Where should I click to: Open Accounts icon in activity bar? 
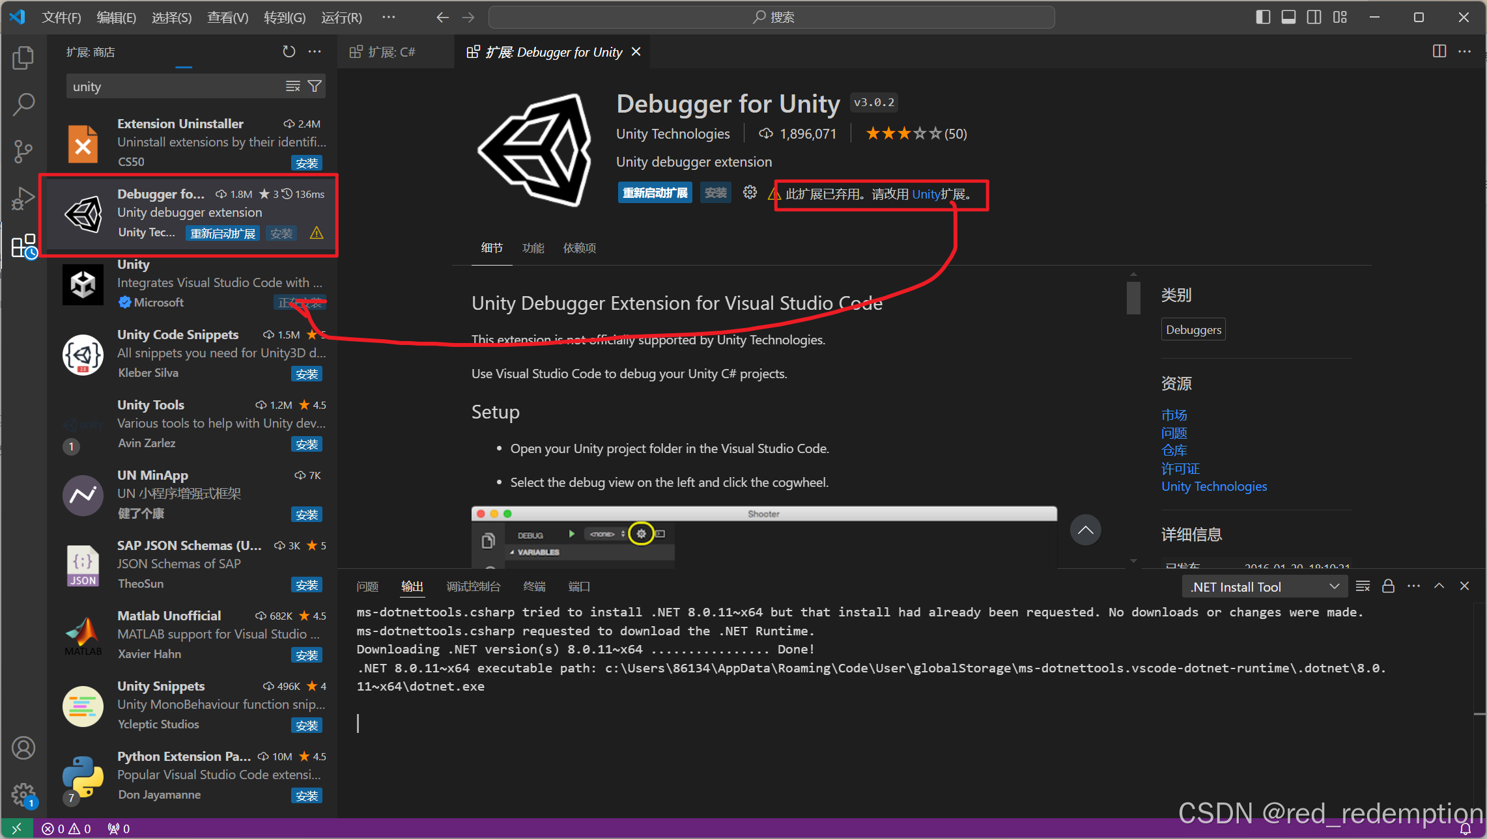pos(23,748)
